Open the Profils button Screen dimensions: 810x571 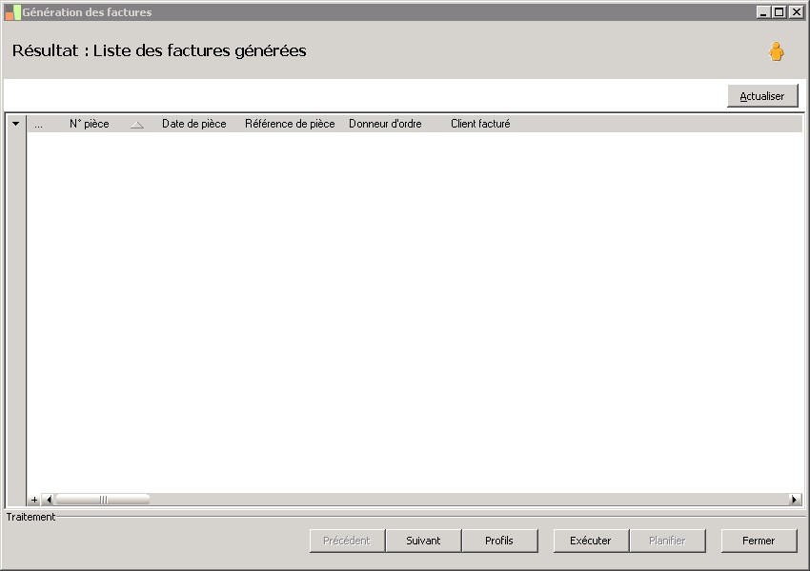(x=499, y=541)
